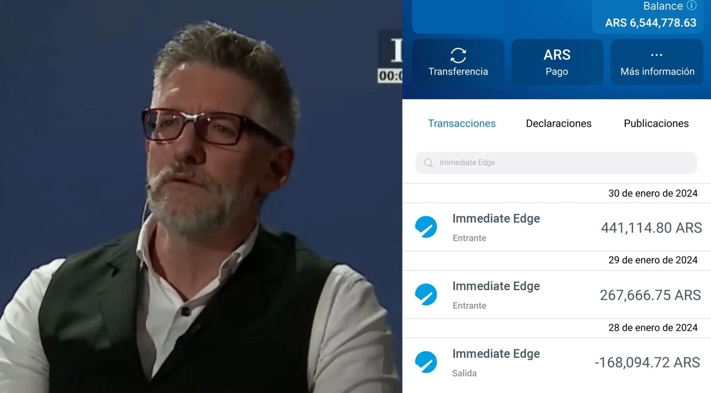Tap the Transferencia circular arrows icon
The image size is (711, 393).
[x=458, y=55]
